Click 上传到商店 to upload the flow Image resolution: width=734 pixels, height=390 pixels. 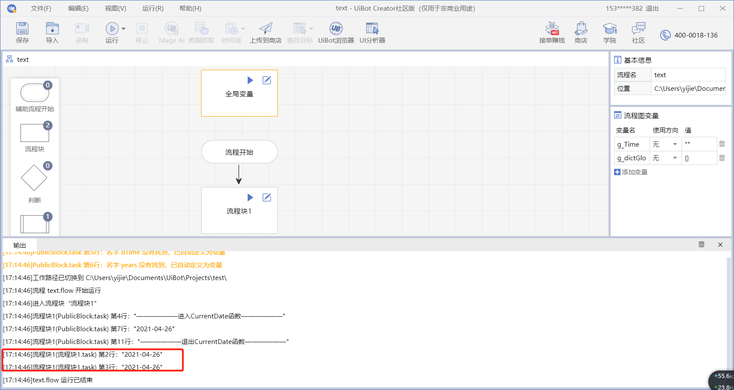coord(265,32)
